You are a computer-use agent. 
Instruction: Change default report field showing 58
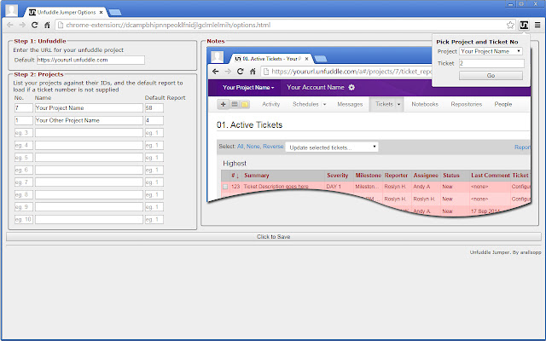click(x=154, y=108)
